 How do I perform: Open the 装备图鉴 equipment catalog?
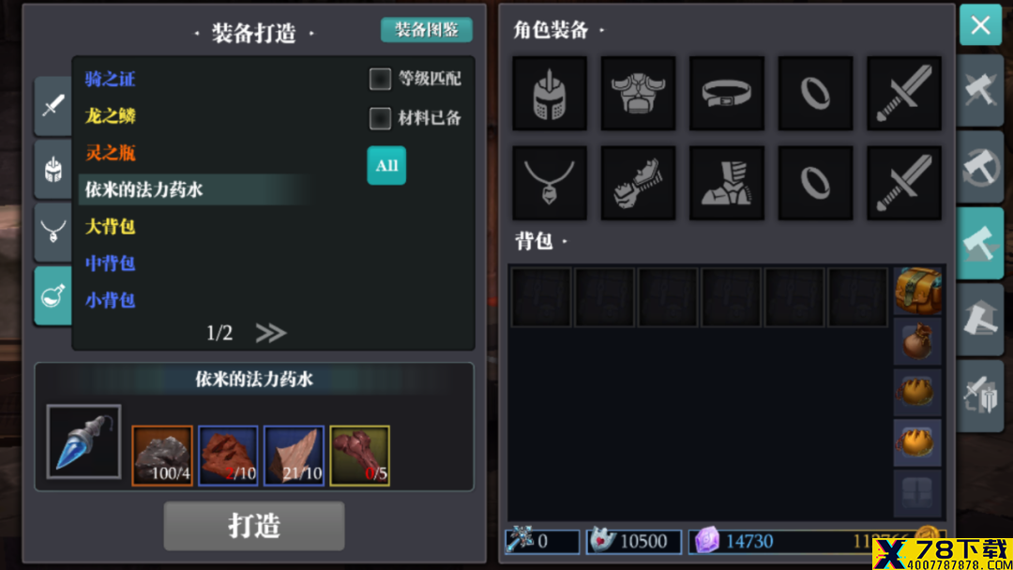tap(427, 30)
